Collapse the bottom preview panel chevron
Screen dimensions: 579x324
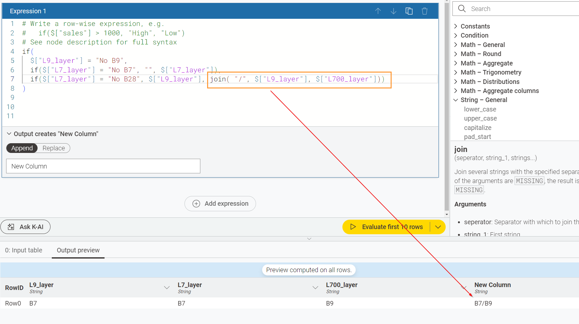(309, 239)
